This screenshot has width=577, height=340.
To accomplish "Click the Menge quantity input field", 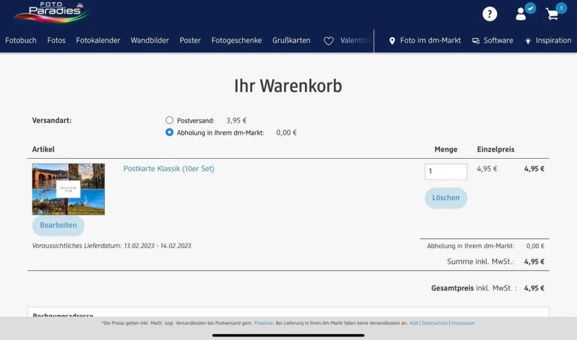I will click(x=446, y=172).
